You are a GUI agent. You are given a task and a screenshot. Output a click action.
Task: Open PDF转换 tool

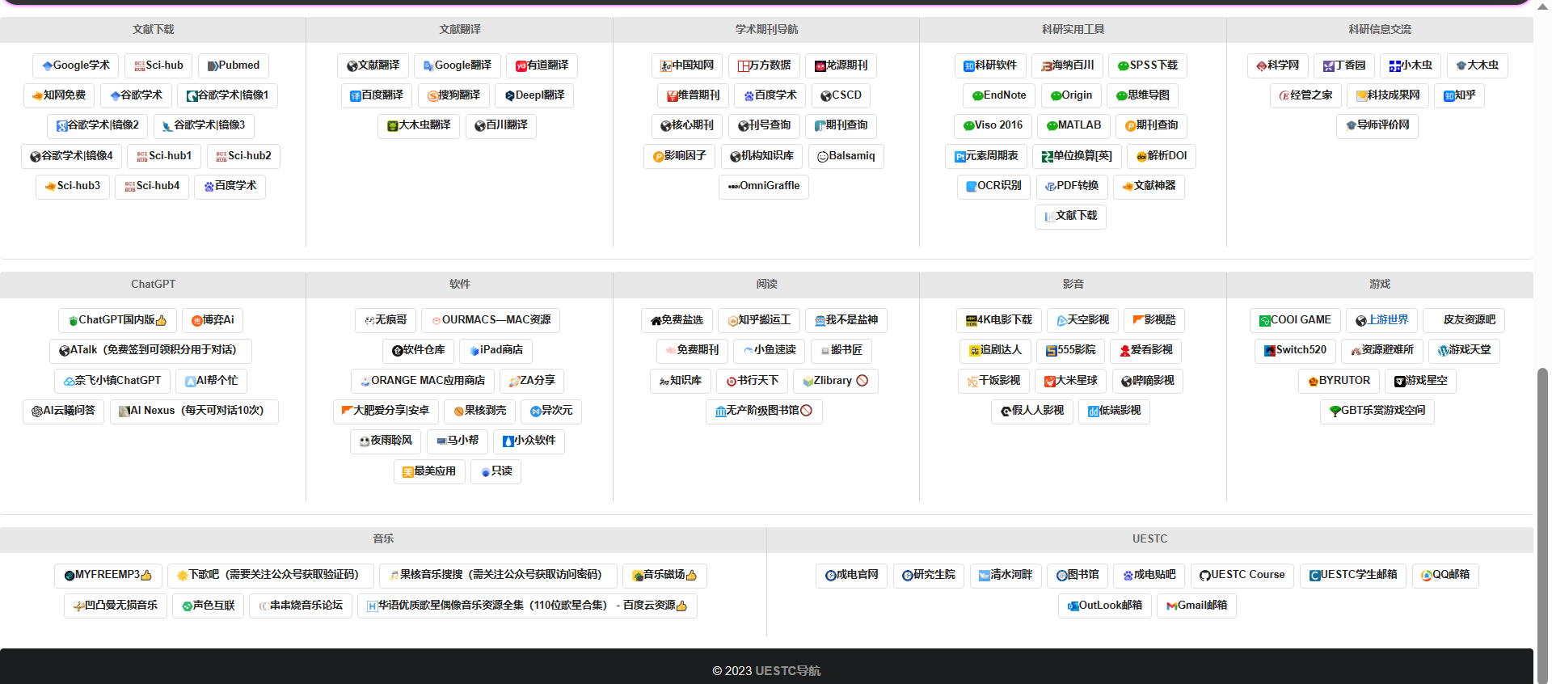pos(1072,186)
